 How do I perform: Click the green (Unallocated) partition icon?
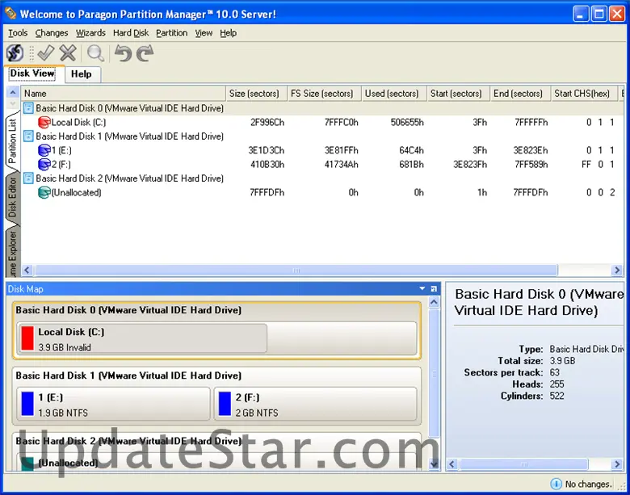44,192
